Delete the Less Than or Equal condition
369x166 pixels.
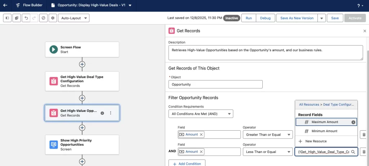click(364, 152)
